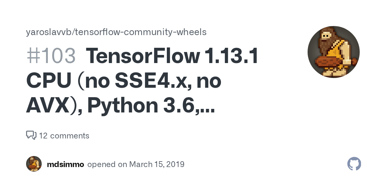The image size is (391, 195).
Task: Click the comments speech bubble icon
Action: [31, 135]
